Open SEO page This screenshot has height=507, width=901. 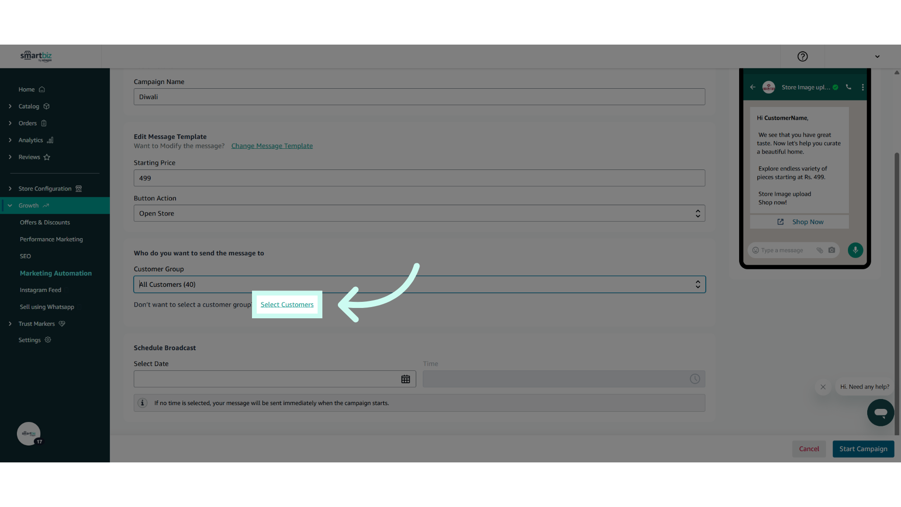point(25,256)
